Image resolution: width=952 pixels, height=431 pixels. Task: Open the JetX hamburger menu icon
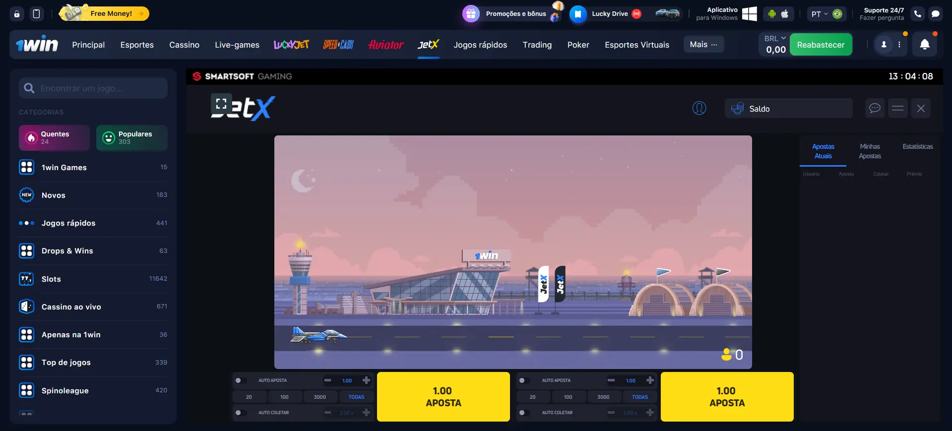[897, 108]
